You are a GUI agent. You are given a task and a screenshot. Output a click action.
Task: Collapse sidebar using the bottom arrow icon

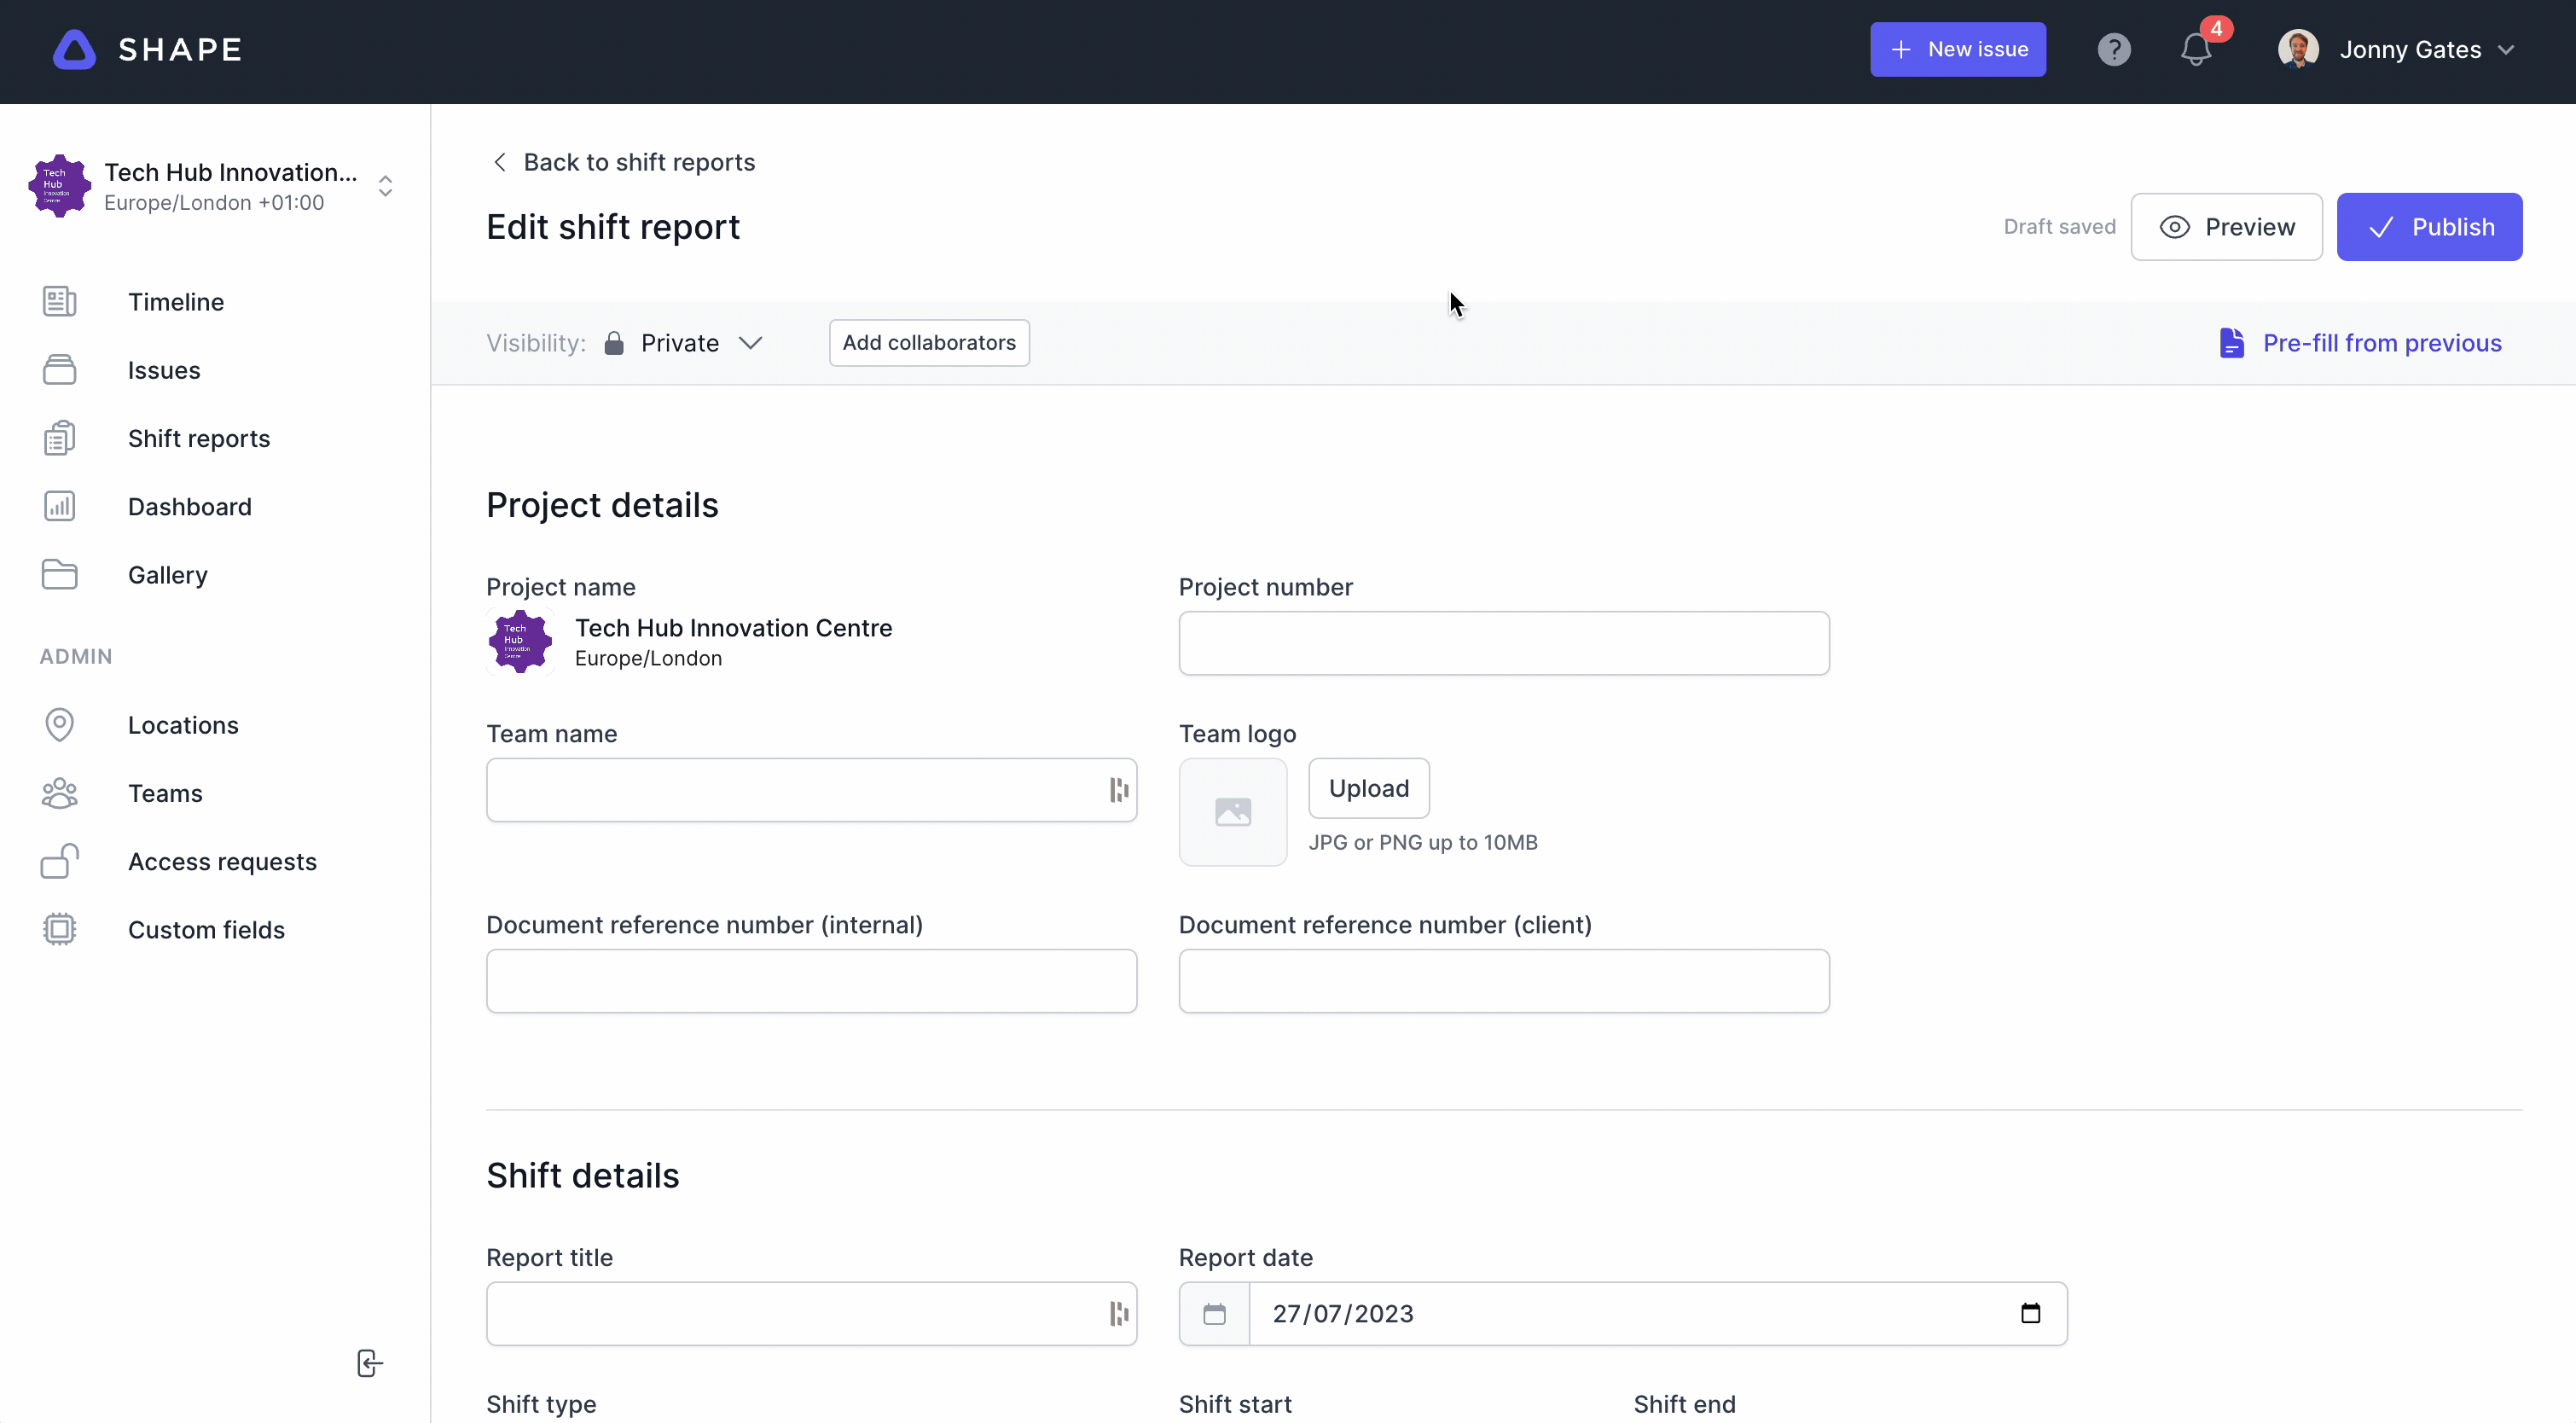pos(369,1363)
